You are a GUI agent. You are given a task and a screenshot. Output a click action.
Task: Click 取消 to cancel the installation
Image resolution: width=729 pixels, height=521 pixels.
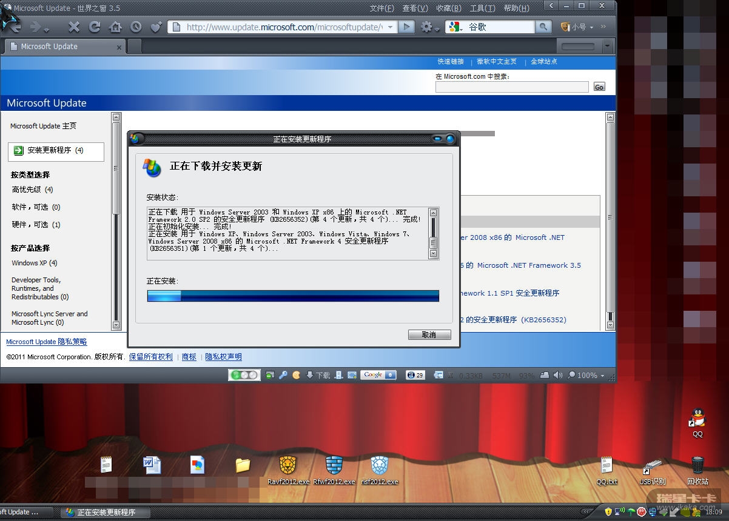(x=429, y=334)
